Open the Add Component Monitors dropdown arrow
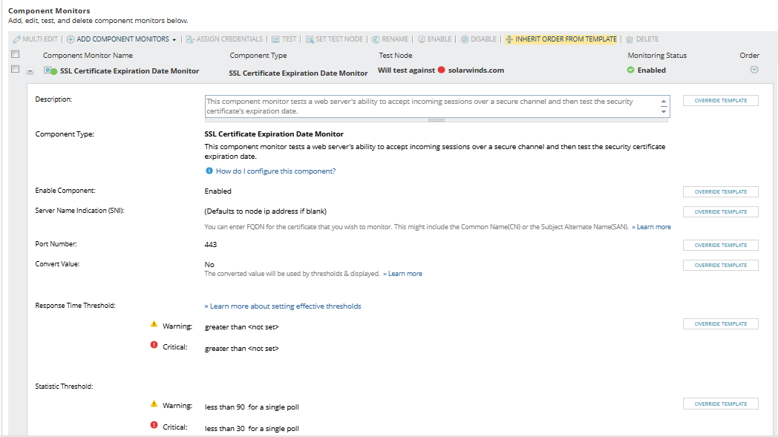The width and height of the screenshot is (778, 437). click(x=174, y=40)
